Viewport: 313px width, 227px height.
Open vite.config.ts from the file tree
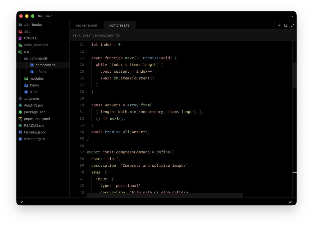tap(43, 139)
